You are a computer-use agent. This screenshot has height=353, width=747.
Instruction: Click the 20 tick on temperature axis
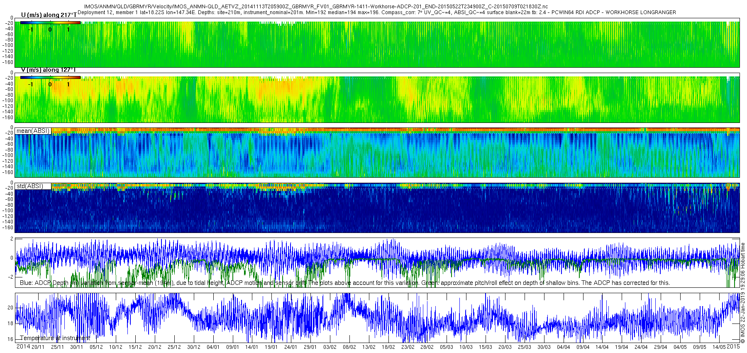11,308
